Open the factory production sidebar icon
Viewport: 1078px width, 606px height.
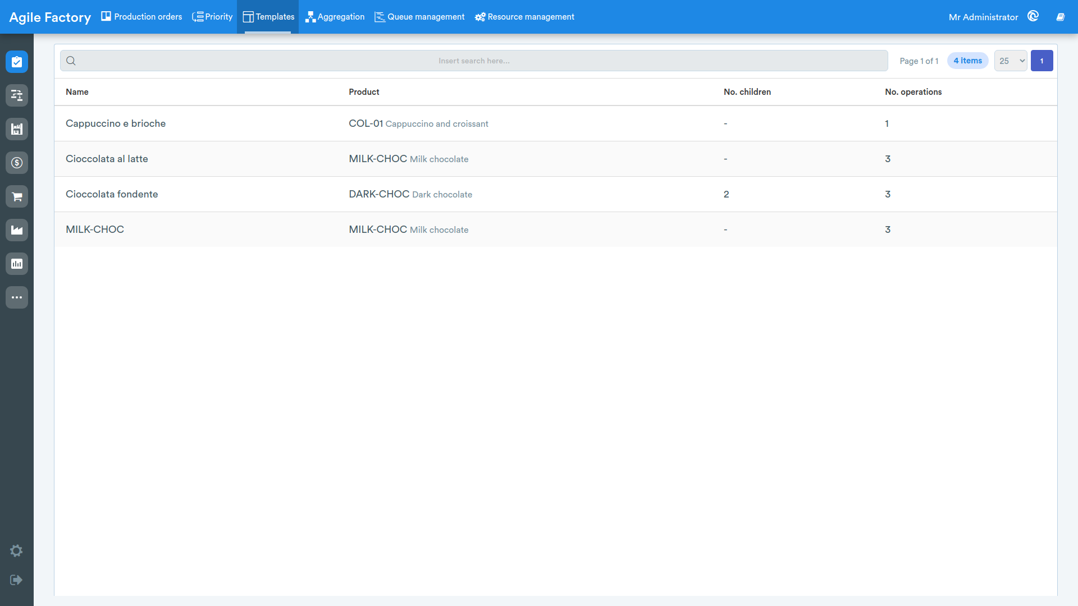pos(17,230)
